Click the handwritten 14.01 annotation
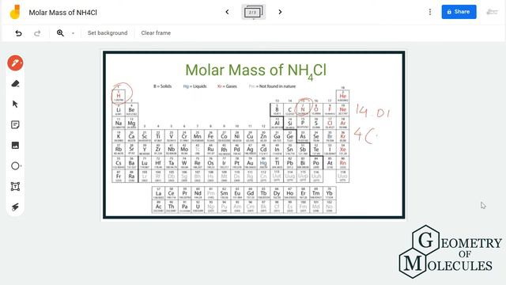506x285 pixels. coord(373,112)
